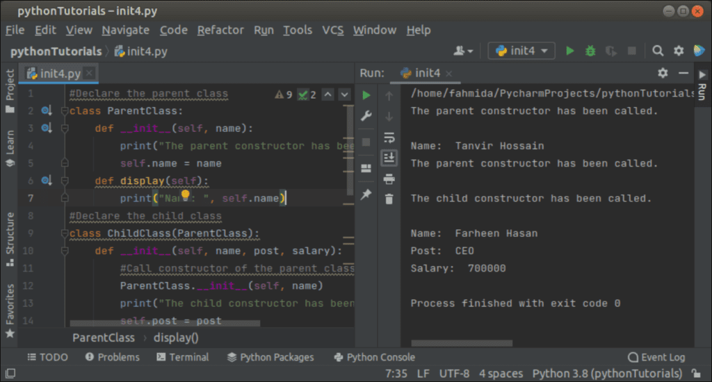712x382 pixels.
Task: Open the Python Console tool window
Action: point(374,357)
